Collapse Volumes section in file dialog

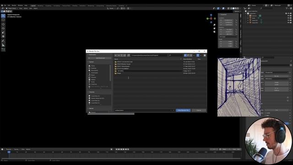pyautogui.click(x=88, y=92)
